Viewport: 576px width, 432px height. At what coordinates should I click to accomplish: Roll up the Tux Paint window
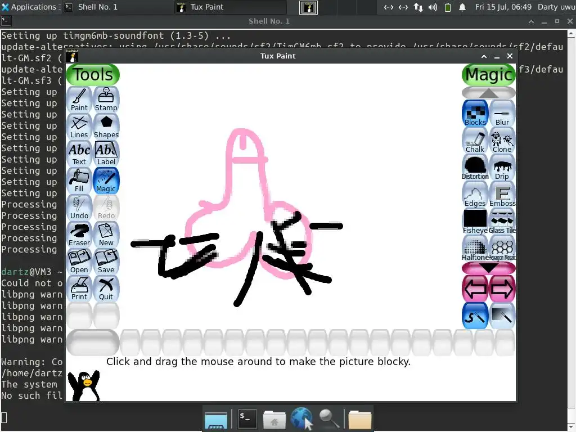(x=484, y=56)
